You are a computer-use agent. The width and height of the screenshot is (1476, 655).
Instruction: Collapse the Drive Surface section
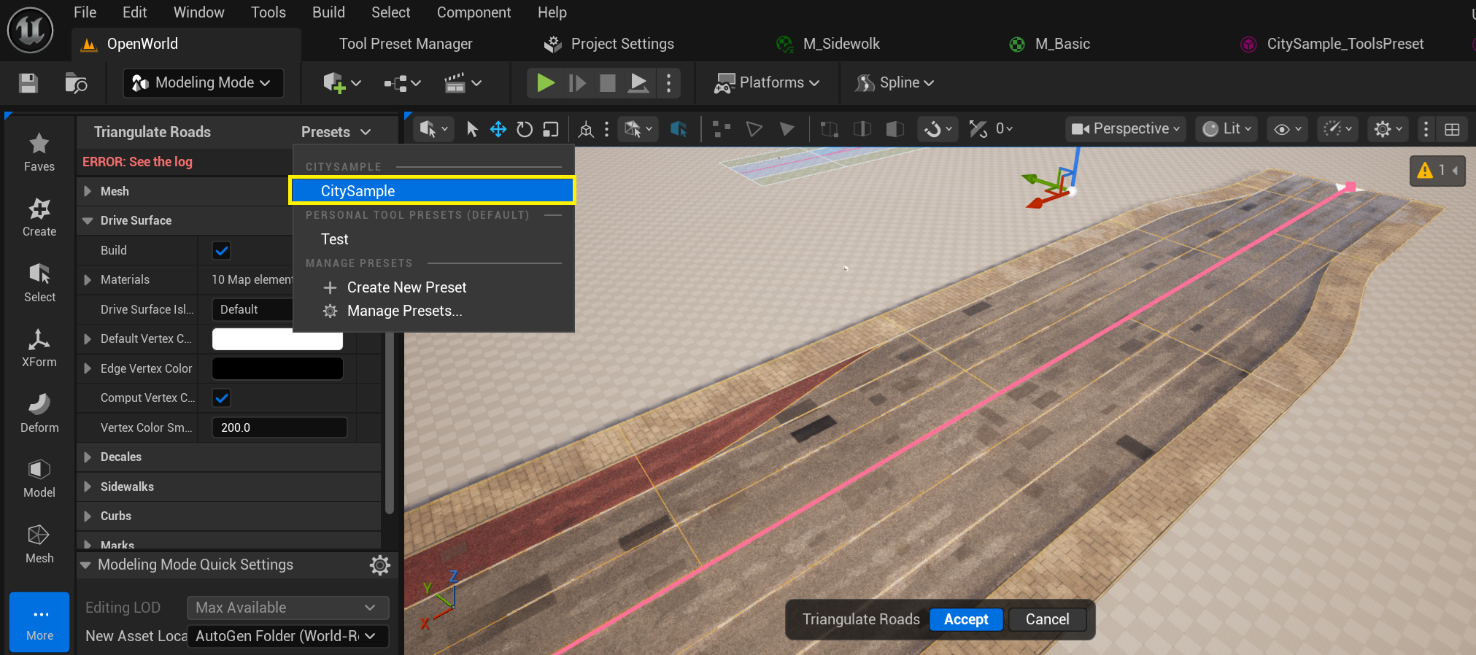[88, 220]
